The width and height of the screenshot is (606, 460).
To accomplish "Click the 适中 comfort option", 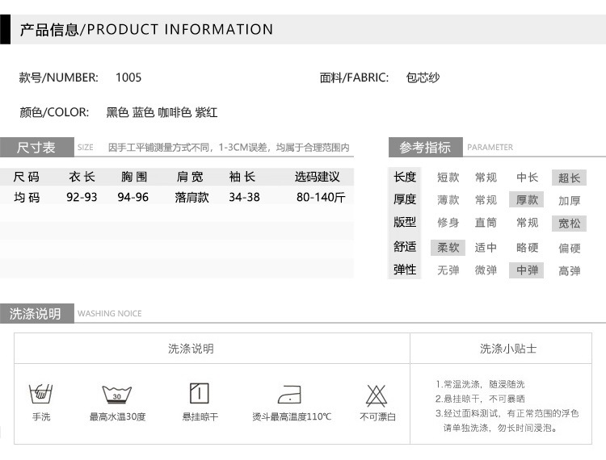I will pyautogui.click(x=486, y=248).
